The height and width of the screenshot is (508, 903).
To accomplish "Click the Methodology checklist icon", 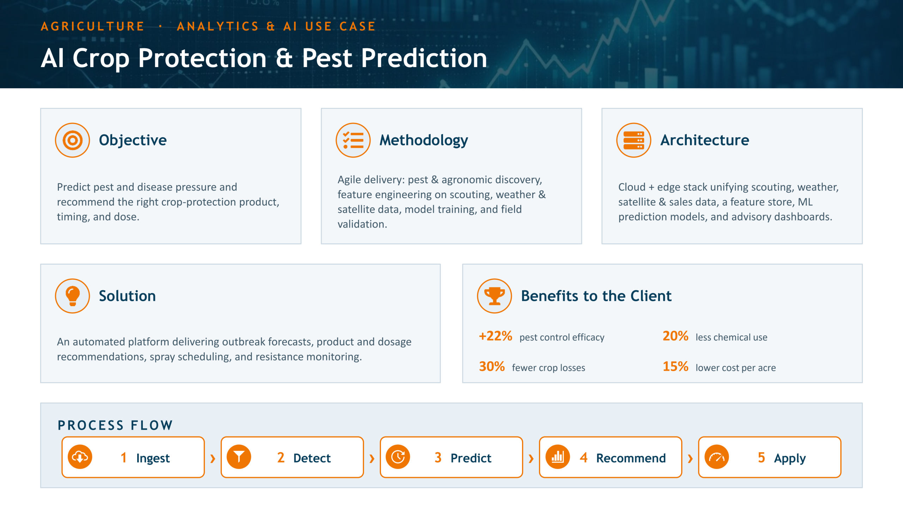I will (353, 140).
